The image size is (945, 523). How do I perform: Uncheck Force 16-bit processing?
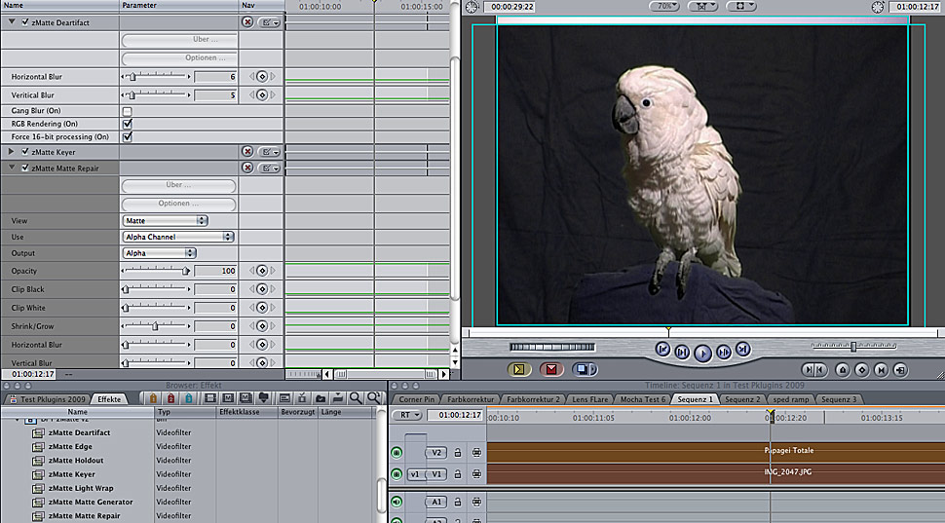pyautogui.click(x=127, y=137)
